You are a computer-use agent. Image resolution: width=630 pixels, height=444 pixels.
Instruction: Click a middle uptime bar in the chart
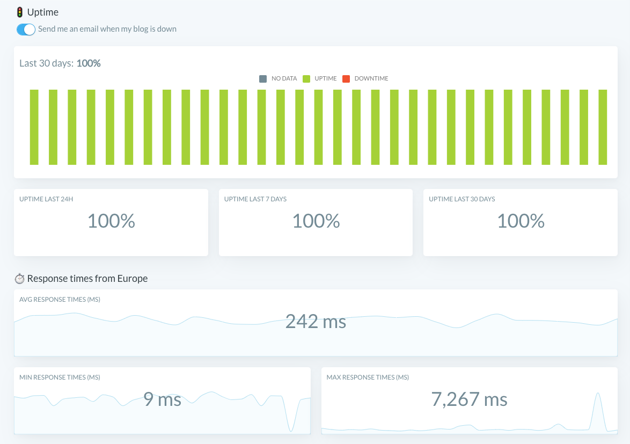click(x=318, y=127)
